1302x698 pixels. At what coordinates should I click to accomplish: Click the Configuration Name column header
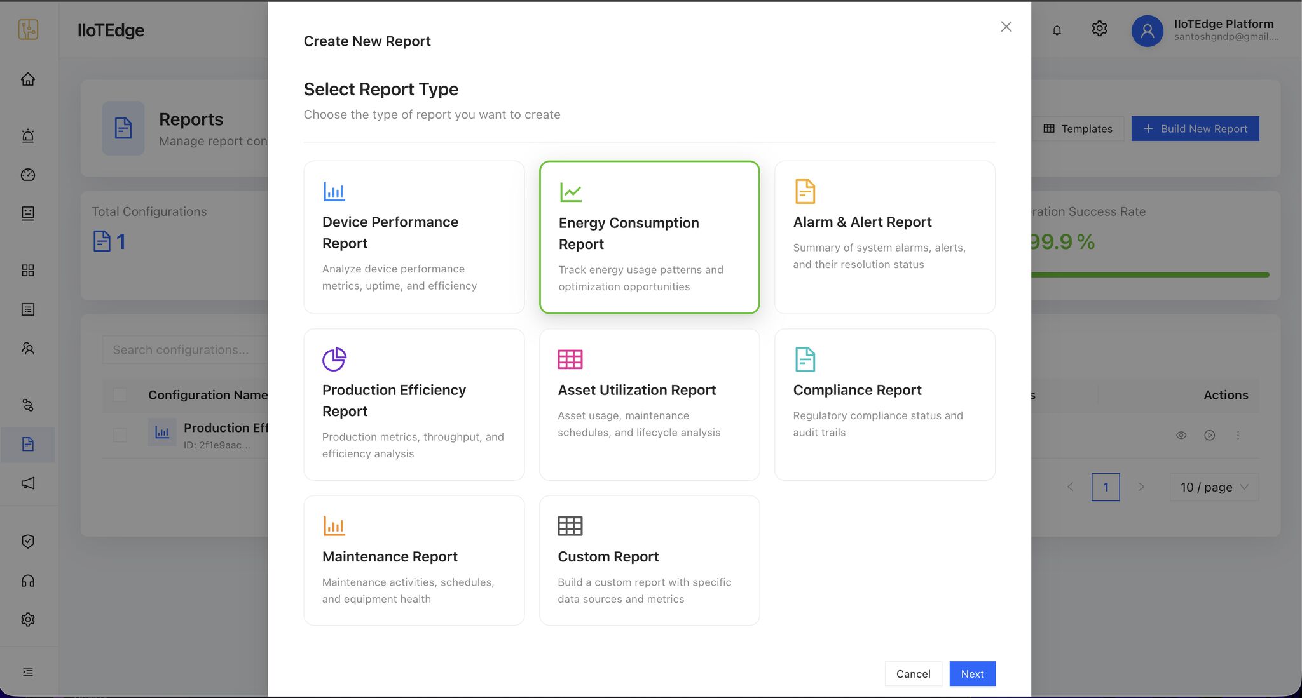[208, 395]
